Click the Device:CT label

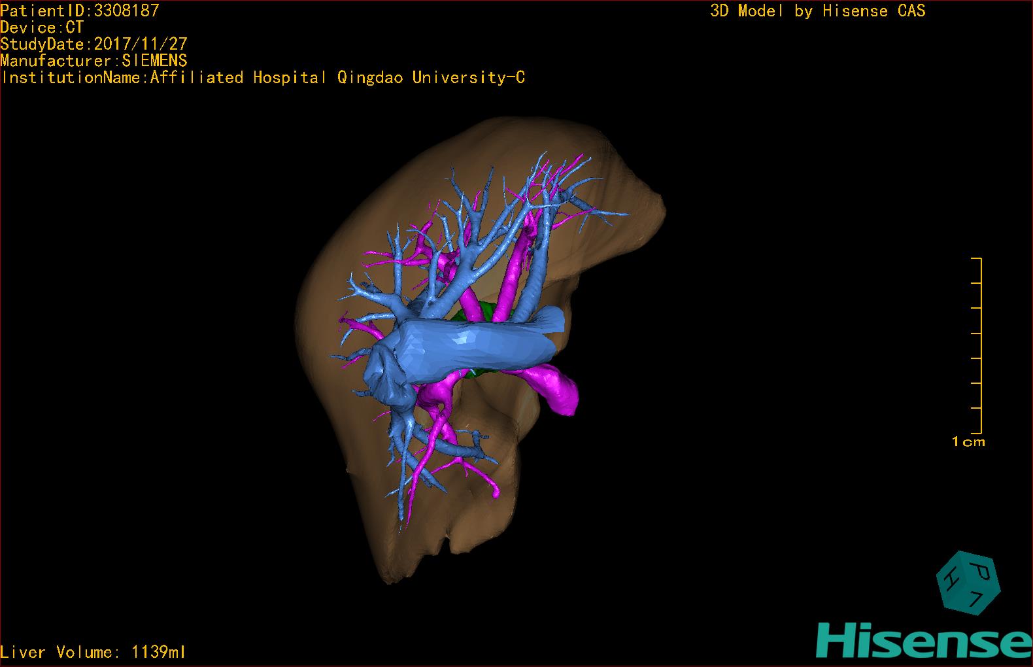pyautogui.click(x=42, y=27)
